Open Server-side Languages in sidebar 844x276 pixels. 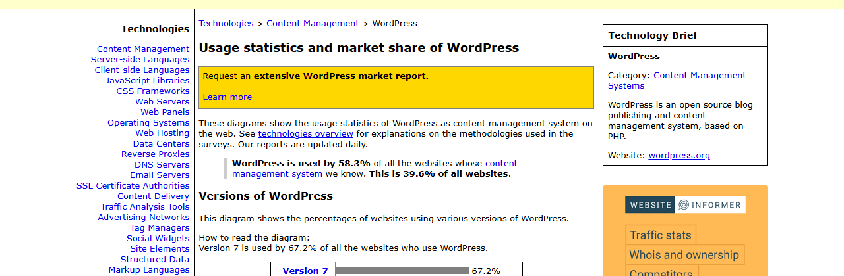[x=140, y=59]
